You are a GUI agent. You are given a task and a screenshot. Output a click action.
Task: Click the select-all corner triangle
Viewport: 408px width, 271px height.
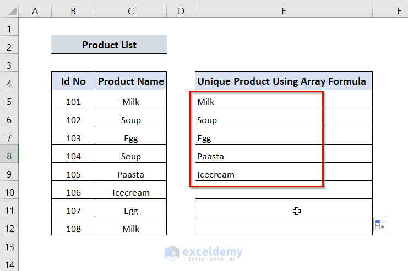tap(9, 9)
